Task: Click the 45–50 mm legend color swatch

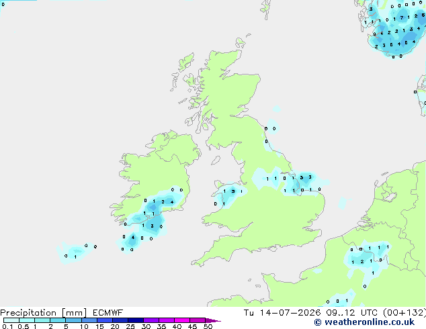Action: point(198,320)
